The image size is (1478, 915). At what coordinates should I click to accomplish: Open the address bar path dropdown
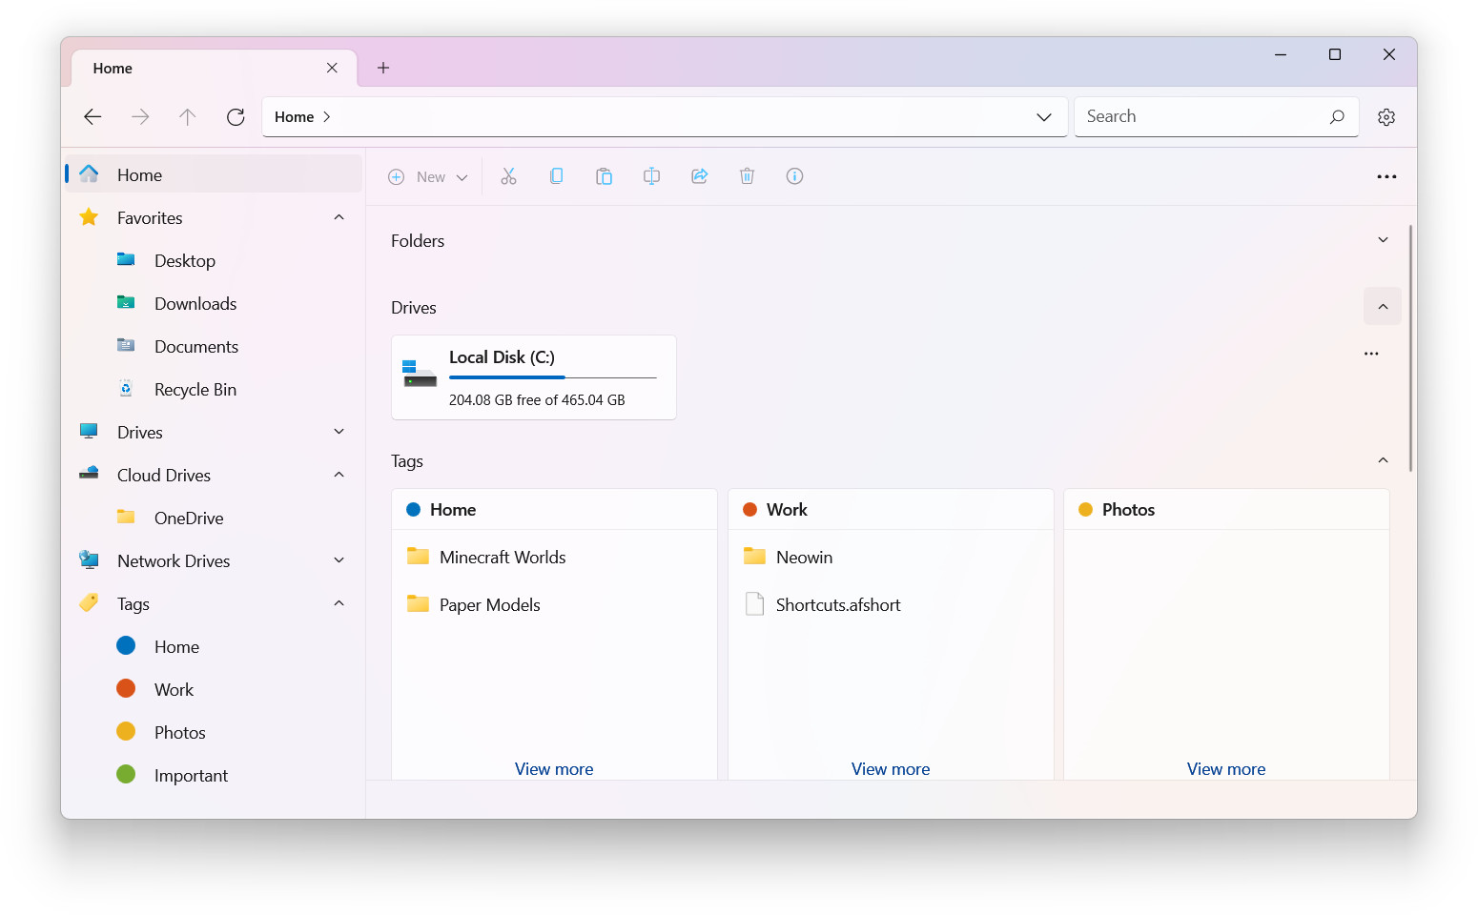tap(1044, 116)
